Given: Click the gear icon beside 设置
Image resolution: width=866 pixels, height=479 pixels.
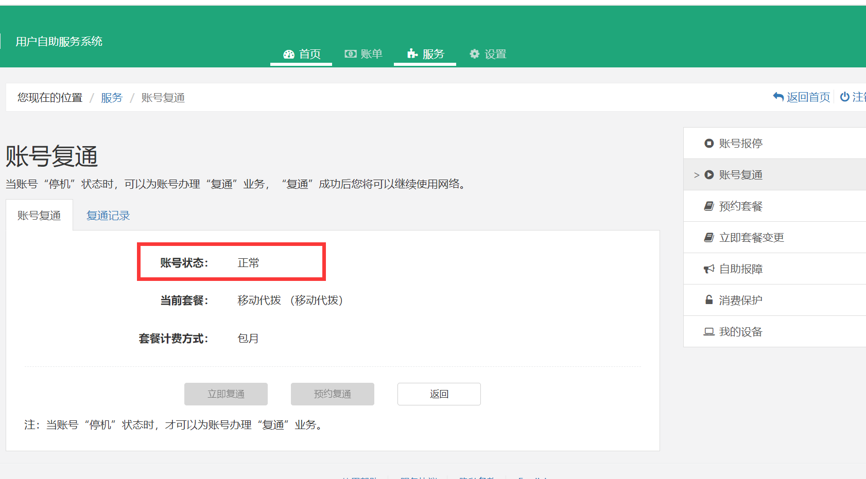Looking at the screenshot, I should [x=475, y=54].
